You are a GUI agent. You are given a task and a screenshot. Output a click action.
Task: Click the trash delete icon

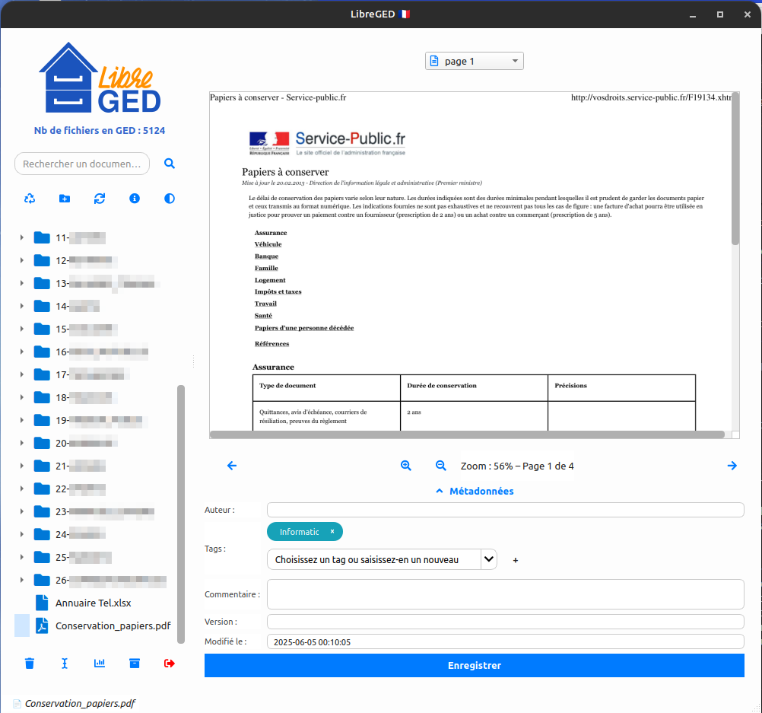(x=30, y=664)
